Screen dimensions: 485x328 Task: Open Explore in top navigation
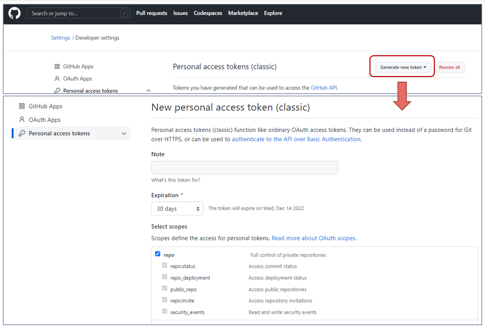click(x=273, y=13)
